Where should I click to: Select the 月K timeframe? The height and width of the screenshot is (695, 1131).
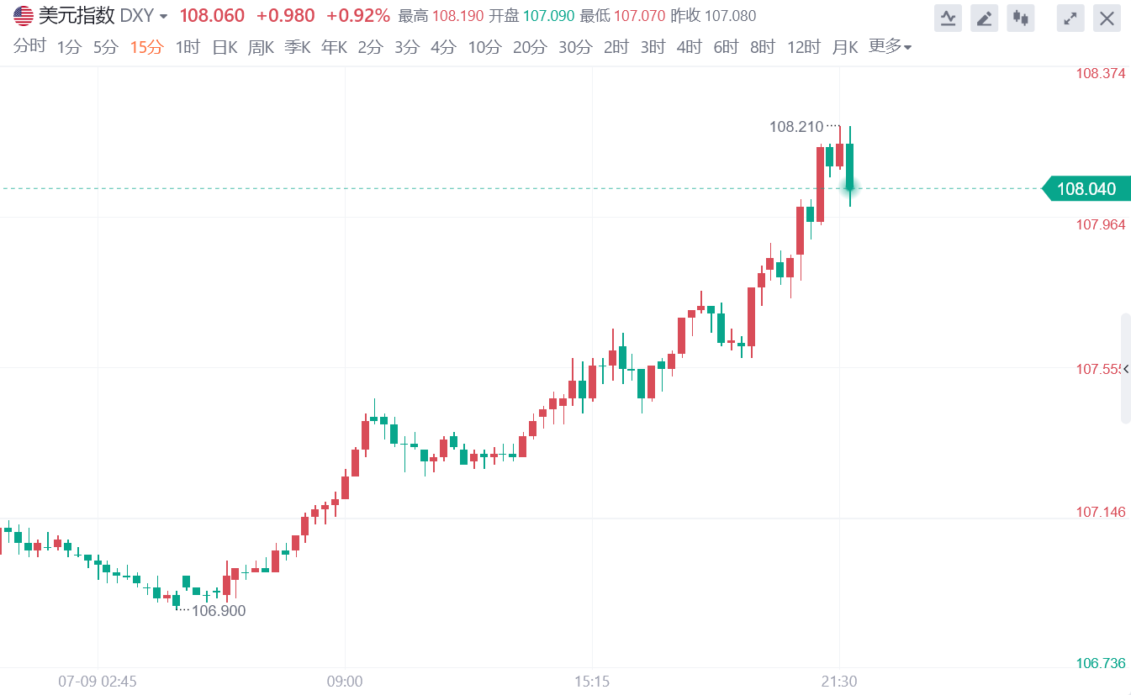tap(844, 48)
